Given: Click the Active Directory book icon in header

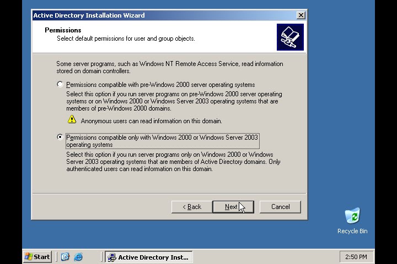Looking at the screenshot, I should click(x=290, y=37).
